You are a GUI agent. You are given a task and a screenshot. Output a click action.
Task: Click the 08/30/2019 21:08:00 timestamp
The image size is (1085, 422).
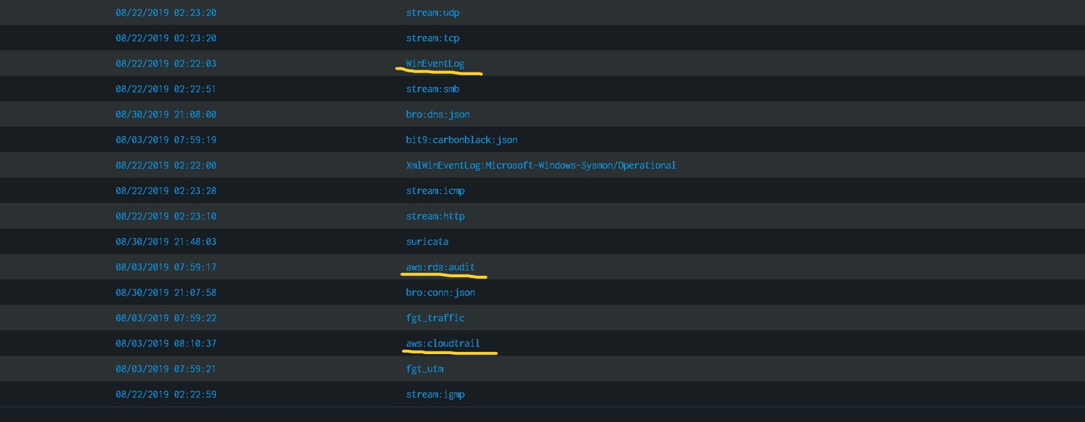(166, 115)
